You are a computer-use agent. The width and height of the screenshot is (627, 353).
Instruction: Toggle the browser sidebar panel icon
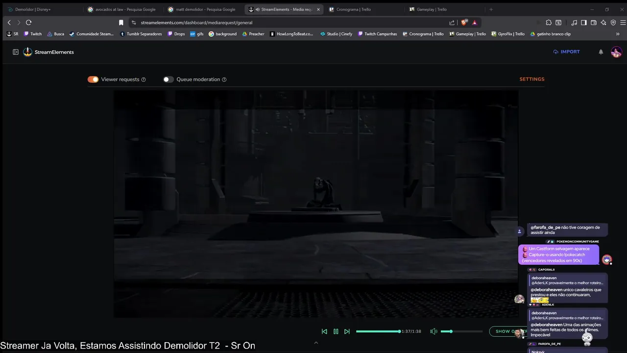coord(584,23)
